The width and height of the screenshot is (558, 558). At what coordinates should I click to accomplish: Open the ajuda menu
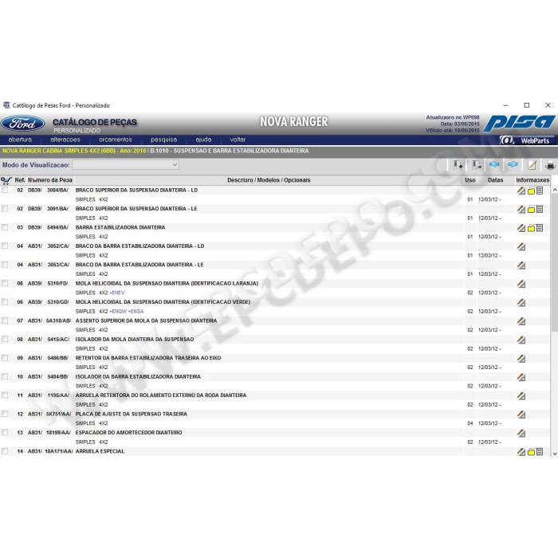(203, 139)
